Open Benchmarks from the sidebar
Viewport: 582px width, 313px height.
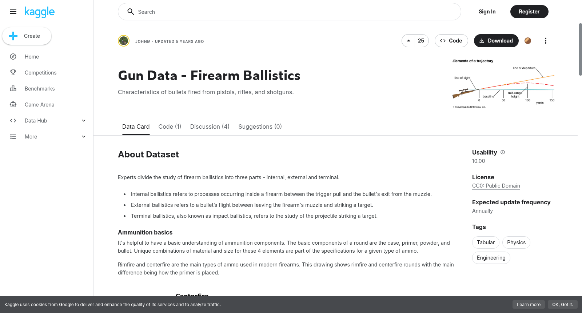click(x=40, y=89)
